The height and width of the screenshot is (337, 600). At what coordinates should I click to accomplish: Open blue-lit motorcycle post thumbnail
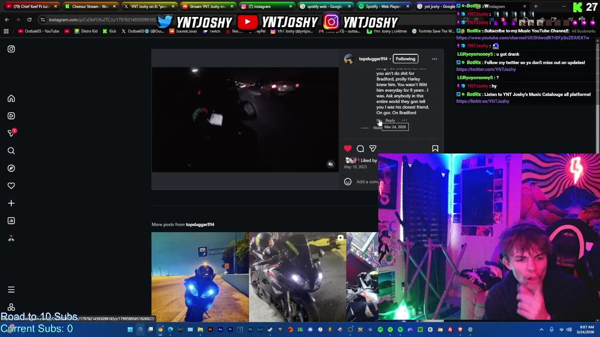click(x=200, y=278)
